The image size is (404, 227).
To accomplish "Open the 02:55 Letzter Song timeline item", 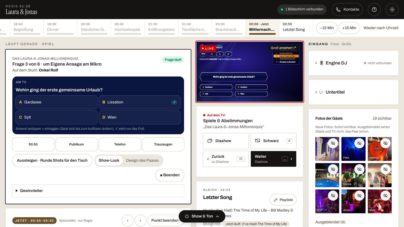I will coord(296,28).
